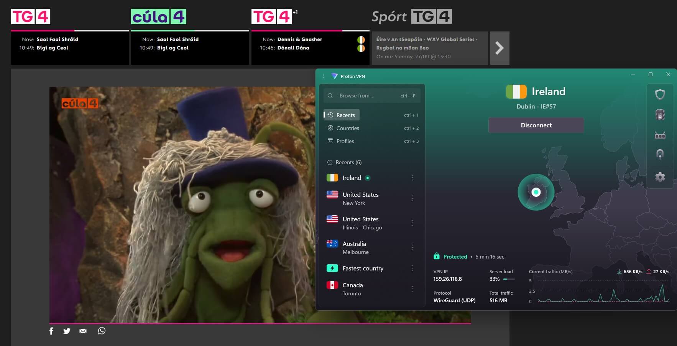Share video on Twitter

click(x=67, y=331)
